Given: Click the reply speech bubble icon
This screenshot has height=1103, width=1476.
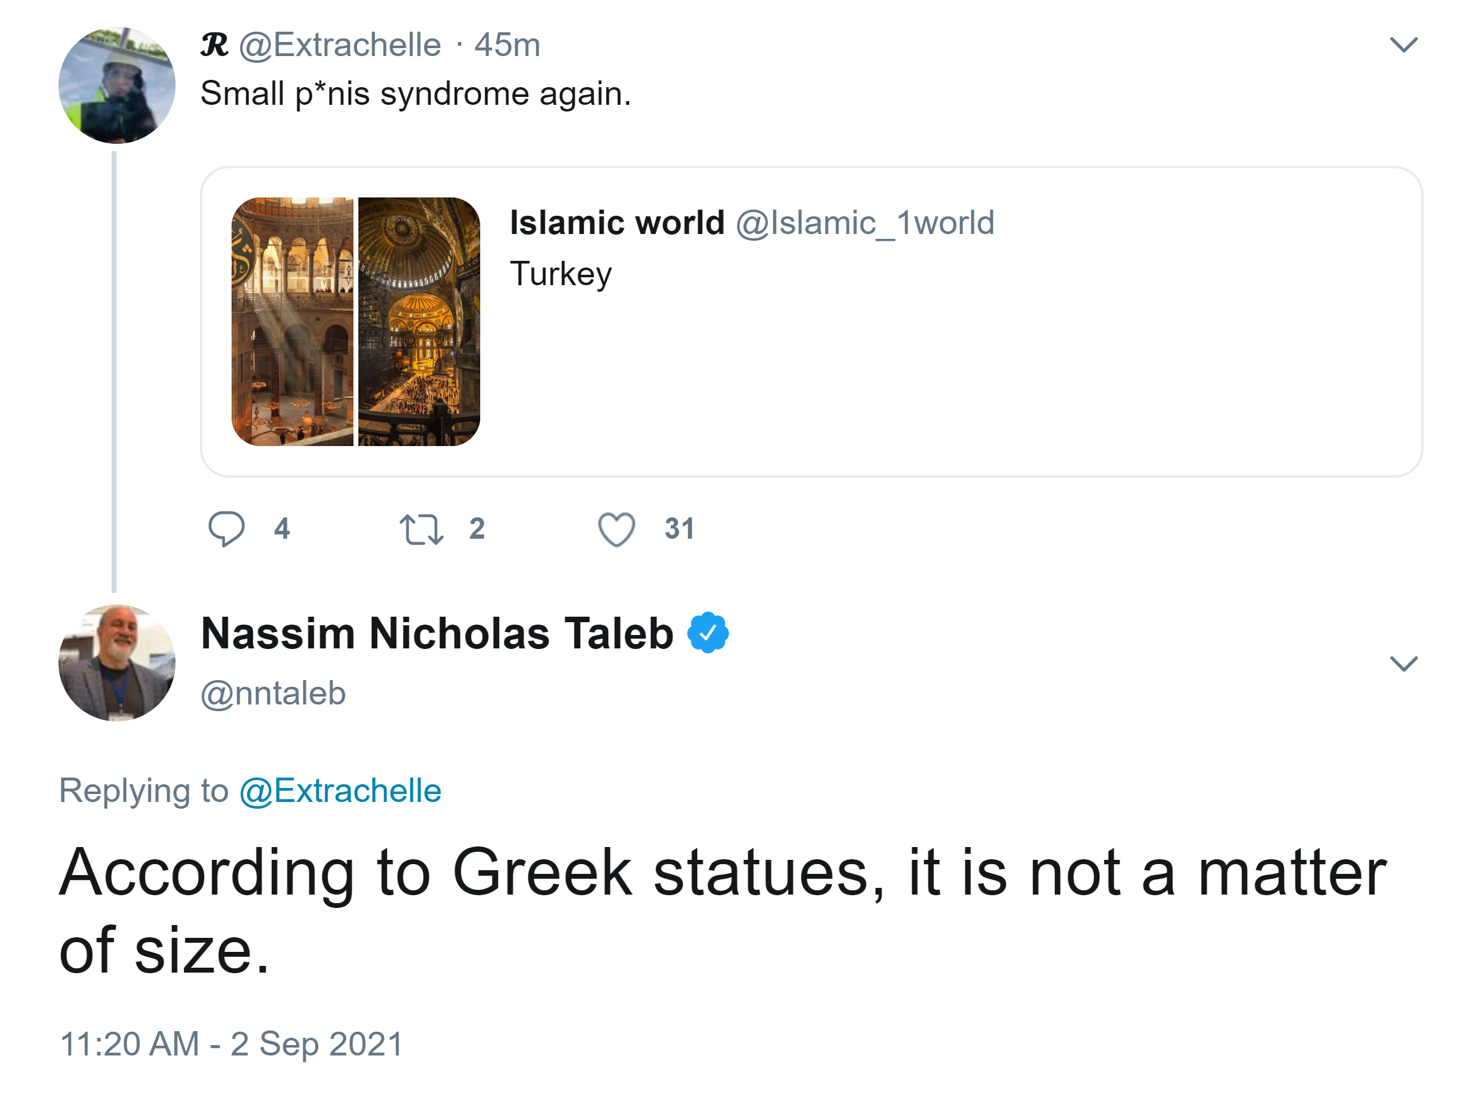Looking at the screenshot, I should (226, 529).
